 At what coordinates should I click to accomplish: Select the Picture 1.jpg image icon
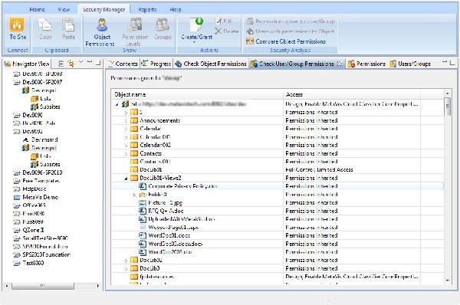[x=143, y=202]
